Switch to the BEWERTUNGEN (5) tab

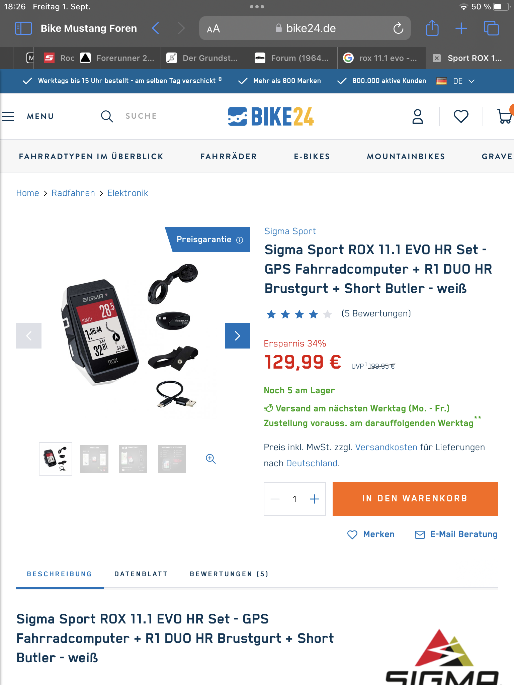(x=229, y=574)
